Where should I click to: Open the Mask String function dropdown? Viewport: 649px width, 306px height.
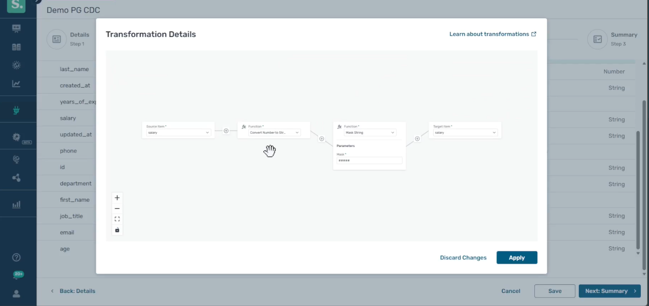tap(369, 132)
